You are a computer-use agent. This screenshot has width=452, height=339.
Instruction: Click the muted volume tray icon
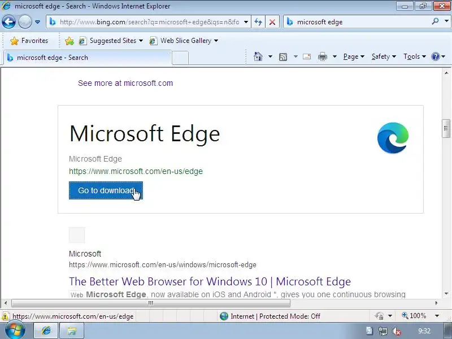[397, 331]
